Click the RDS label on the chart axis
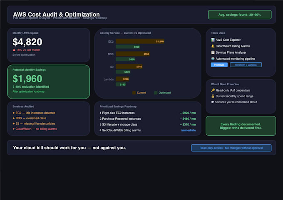 (x=111, y=54)
